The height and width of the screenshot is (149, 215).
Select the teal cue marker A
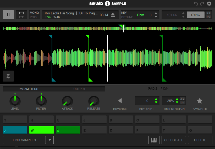coord(52,58)
